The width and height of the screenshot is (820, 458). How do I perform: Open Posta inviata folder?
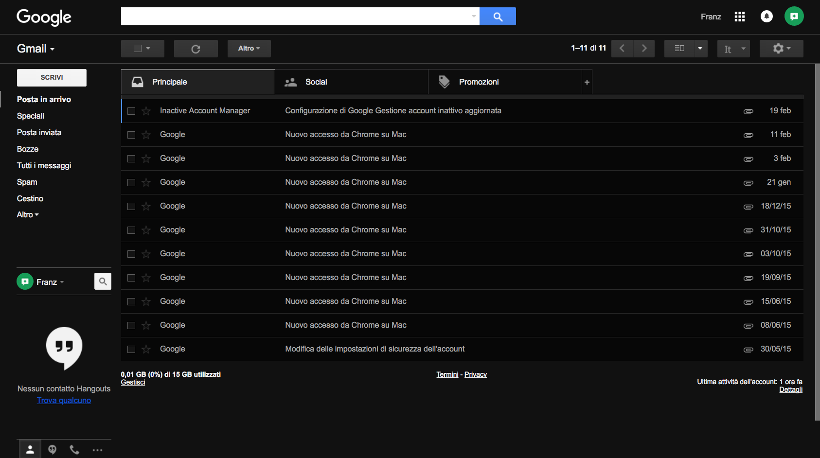pos(39,132)
